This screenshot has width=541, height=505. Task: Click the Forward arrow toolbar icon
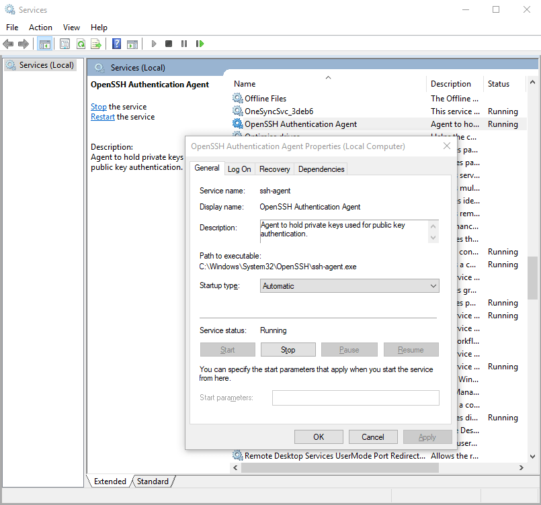[x=23, y=44]
